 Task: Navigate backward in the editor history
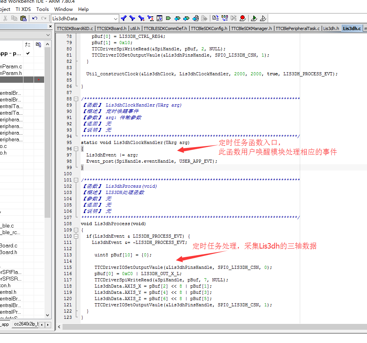(x=195, y=18)
